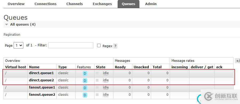Viewport: 240px width, 104px height.
Task: Click the Queues page heading
Action: 16,18
